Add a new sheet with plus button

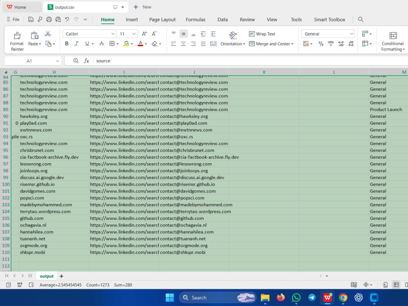coord(62,276)
